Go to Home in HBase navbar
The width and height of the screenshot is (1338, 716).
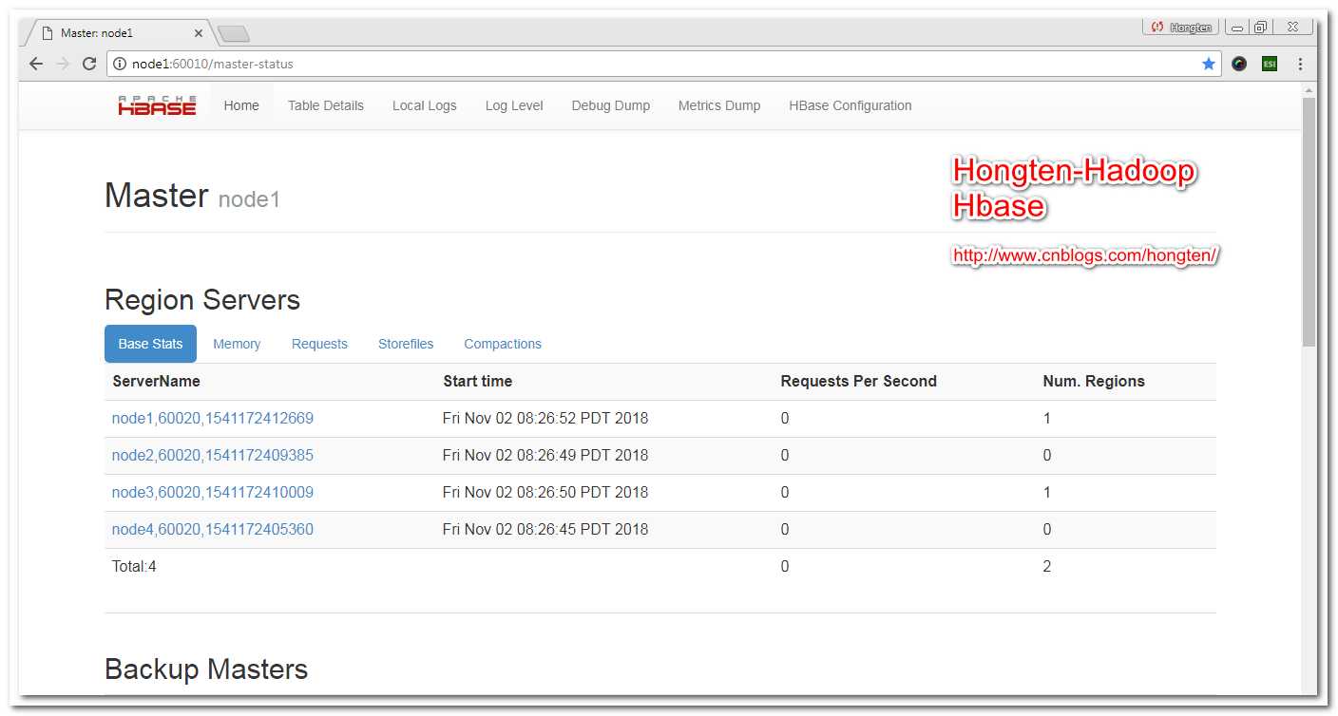click(241, 105)
